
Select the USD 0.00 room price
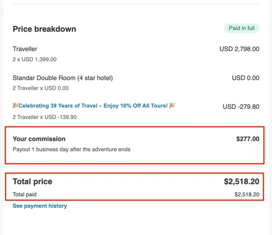click(245, 78)
